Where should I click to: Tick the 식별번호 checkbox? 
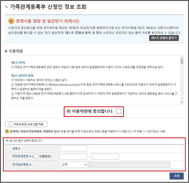[36, 156]
